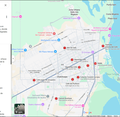Click WANI place label
The height and width of the screenshot is (117, 120).
[x=100, y=63]
